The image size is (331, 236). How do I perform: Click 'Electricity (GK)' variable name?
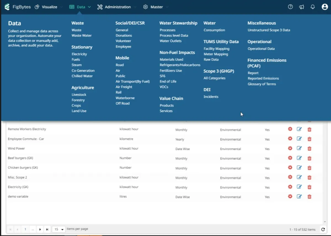(18, 187)
